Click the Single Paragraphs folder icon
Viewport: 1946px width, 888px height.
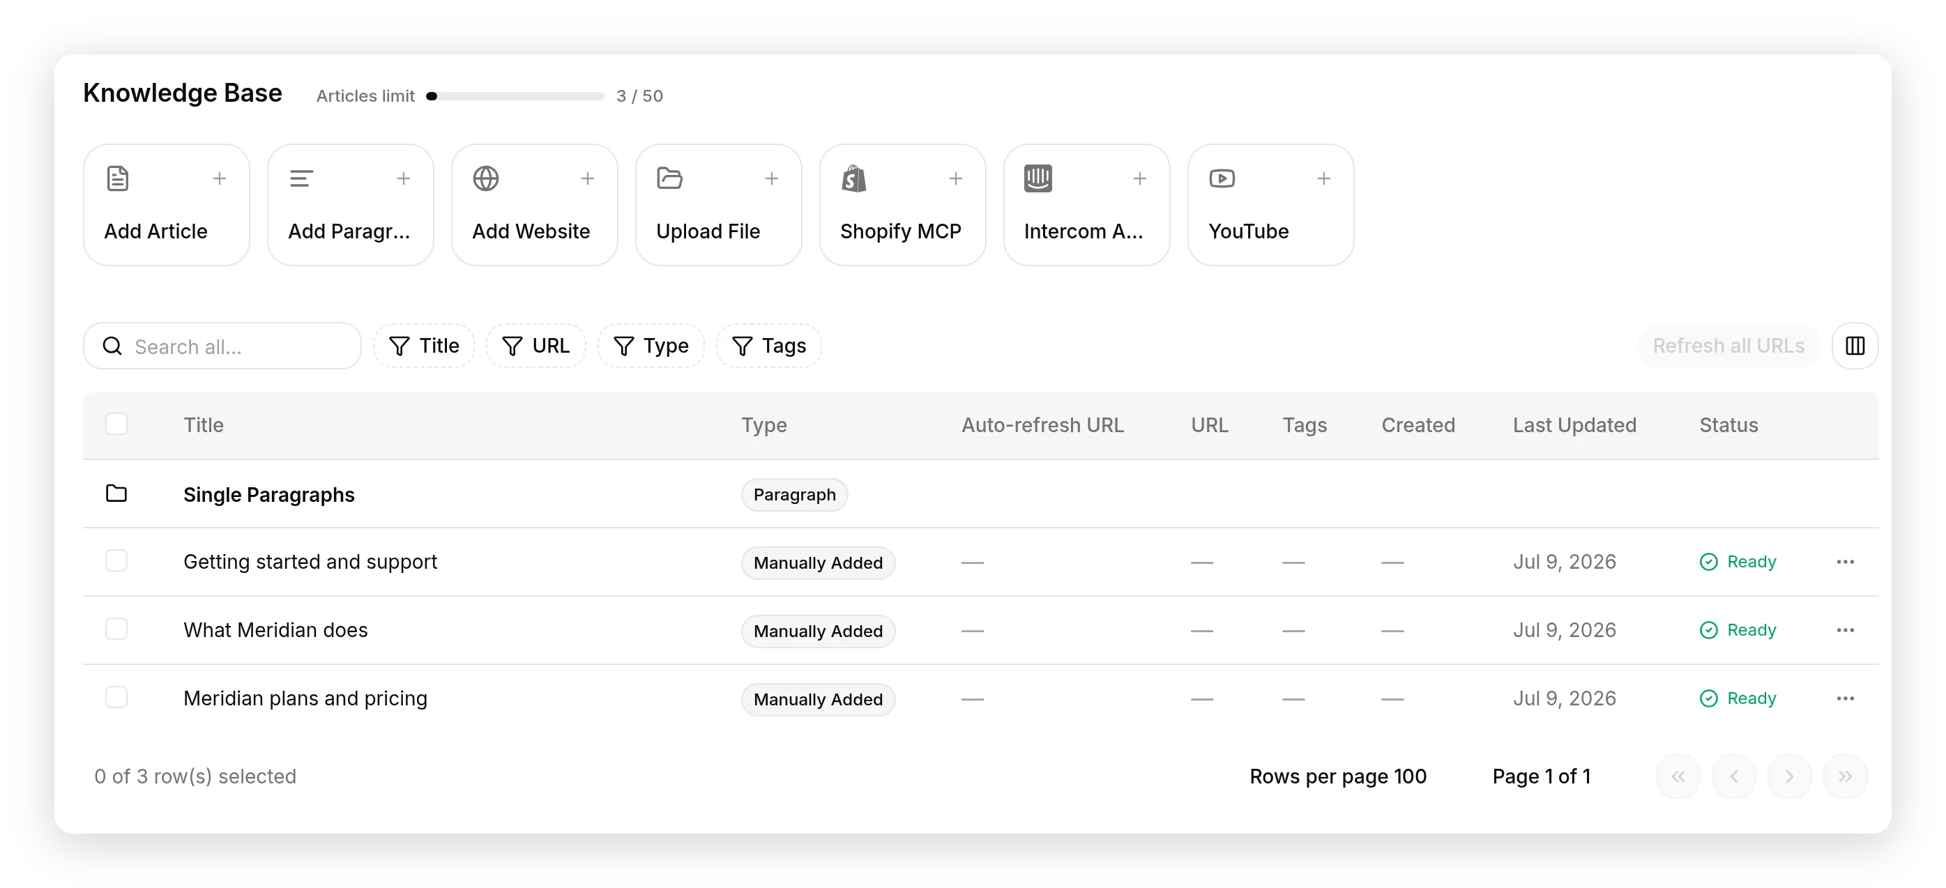click(116, 493)
